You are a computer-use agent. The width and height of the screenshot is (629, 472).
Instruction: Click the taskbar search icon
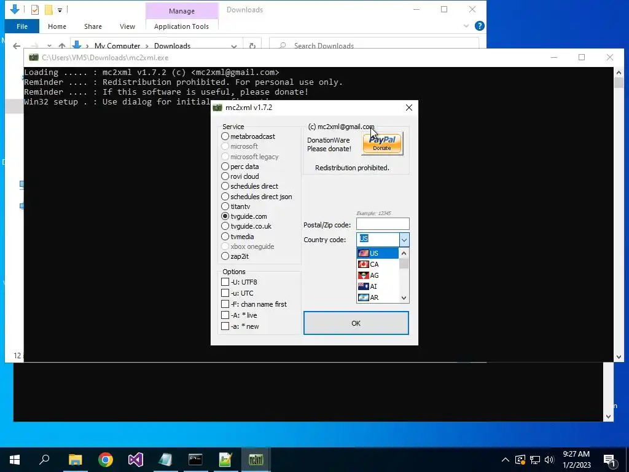(x=44, y=460)
